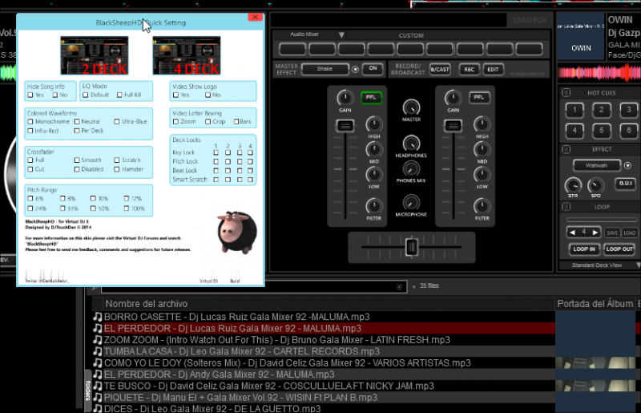Viewport: 641px width, 413px height.
Task: Select BORRO CASETTE track row
Action: click(x=323, y=317)
